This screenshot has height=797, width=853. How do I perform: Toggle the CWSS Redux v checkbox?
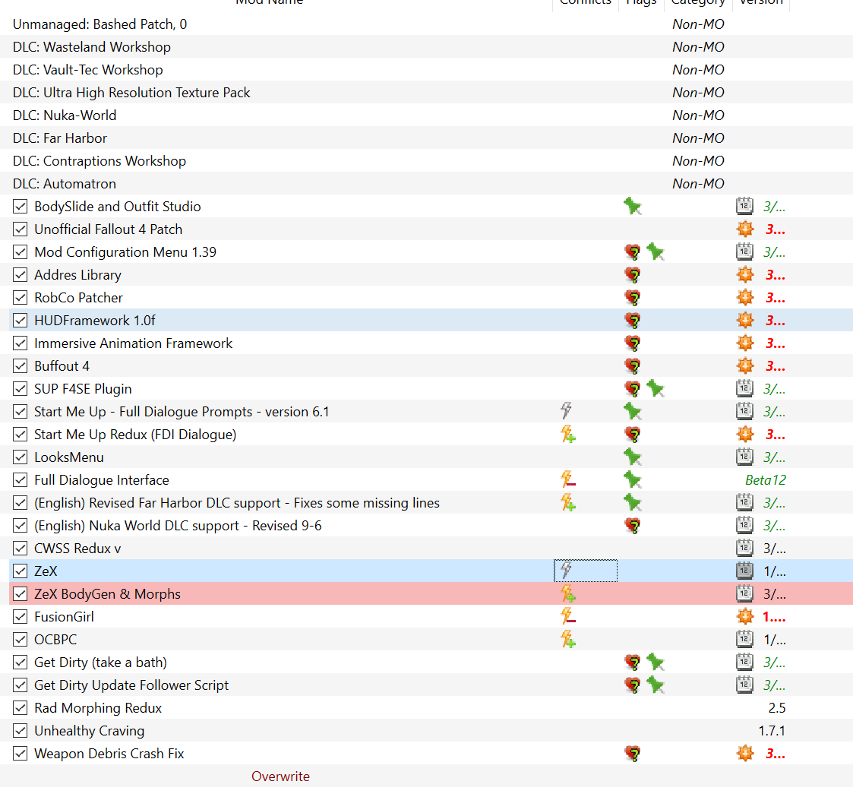coord(20,549)
